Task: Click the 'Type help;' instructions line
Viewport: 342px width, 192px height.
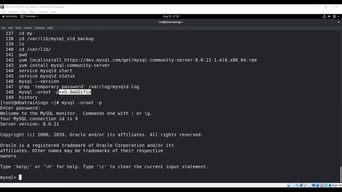Action: pyautogui.click(x=104, y=166)
